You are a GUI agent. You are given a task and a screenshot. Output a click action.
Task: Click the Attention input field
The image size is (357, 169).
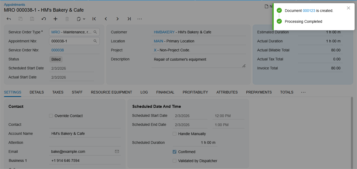point(85,143)
